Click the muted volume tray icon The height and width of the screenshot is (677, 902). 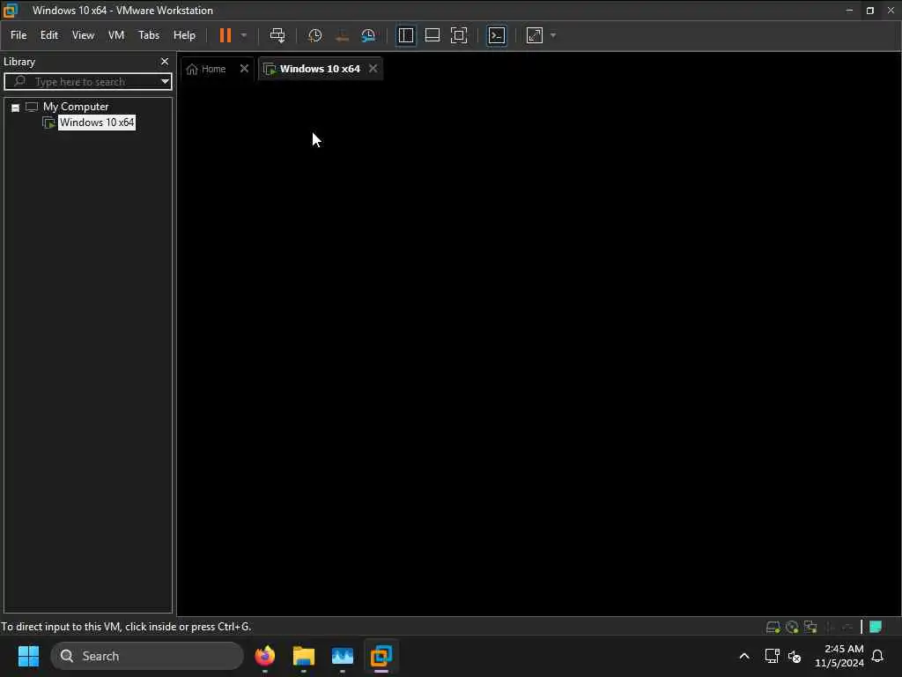tap(795, 656)
